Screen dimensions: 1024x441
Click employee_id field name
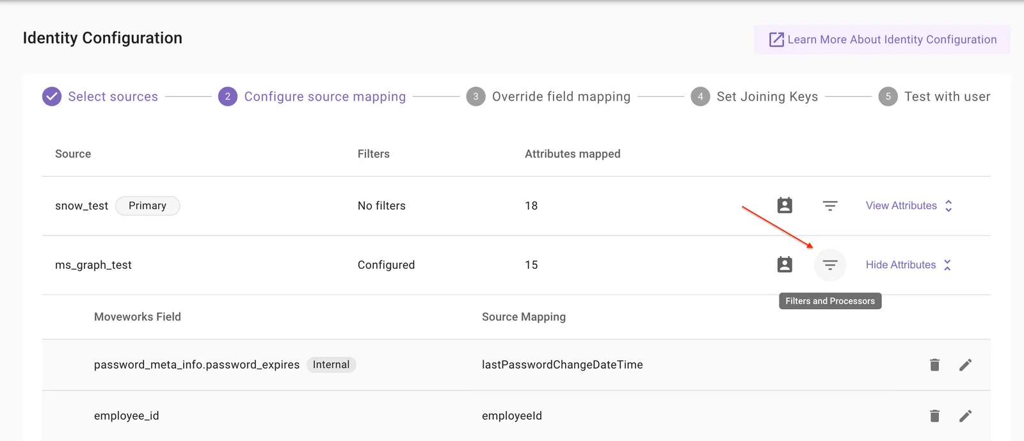click(127, 416)
